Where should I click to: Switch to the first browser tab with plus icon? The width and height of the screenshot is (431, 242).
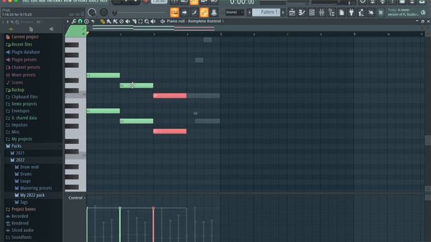11,29
